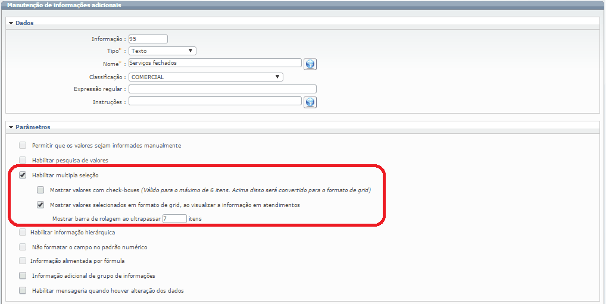The height and width of the screenshot is (304, 606).
Task: Click the Expressão regular input field
Action: coord(222,89)
